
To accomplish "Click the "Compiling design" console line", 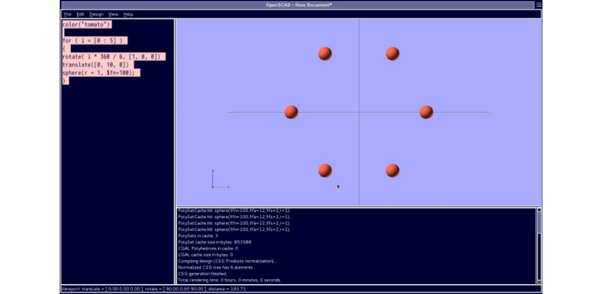I will tap(228, 261).
